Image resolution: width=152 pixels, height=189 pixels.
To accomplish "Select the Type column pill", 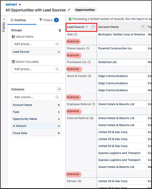I will pyautogui.click(x=36, y=112).
